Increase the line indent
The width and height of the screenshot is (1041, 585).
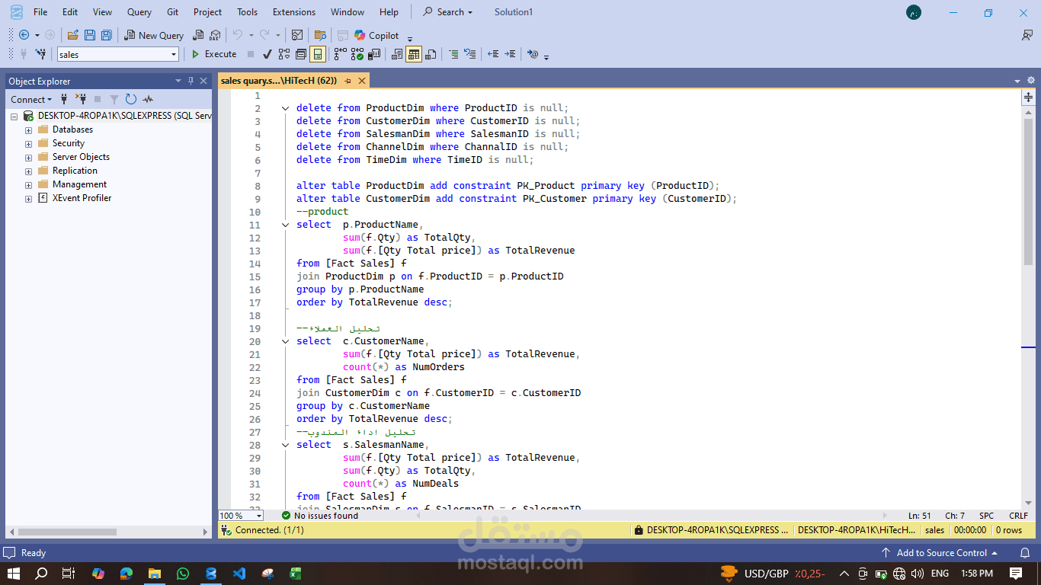tap(510, 54)
